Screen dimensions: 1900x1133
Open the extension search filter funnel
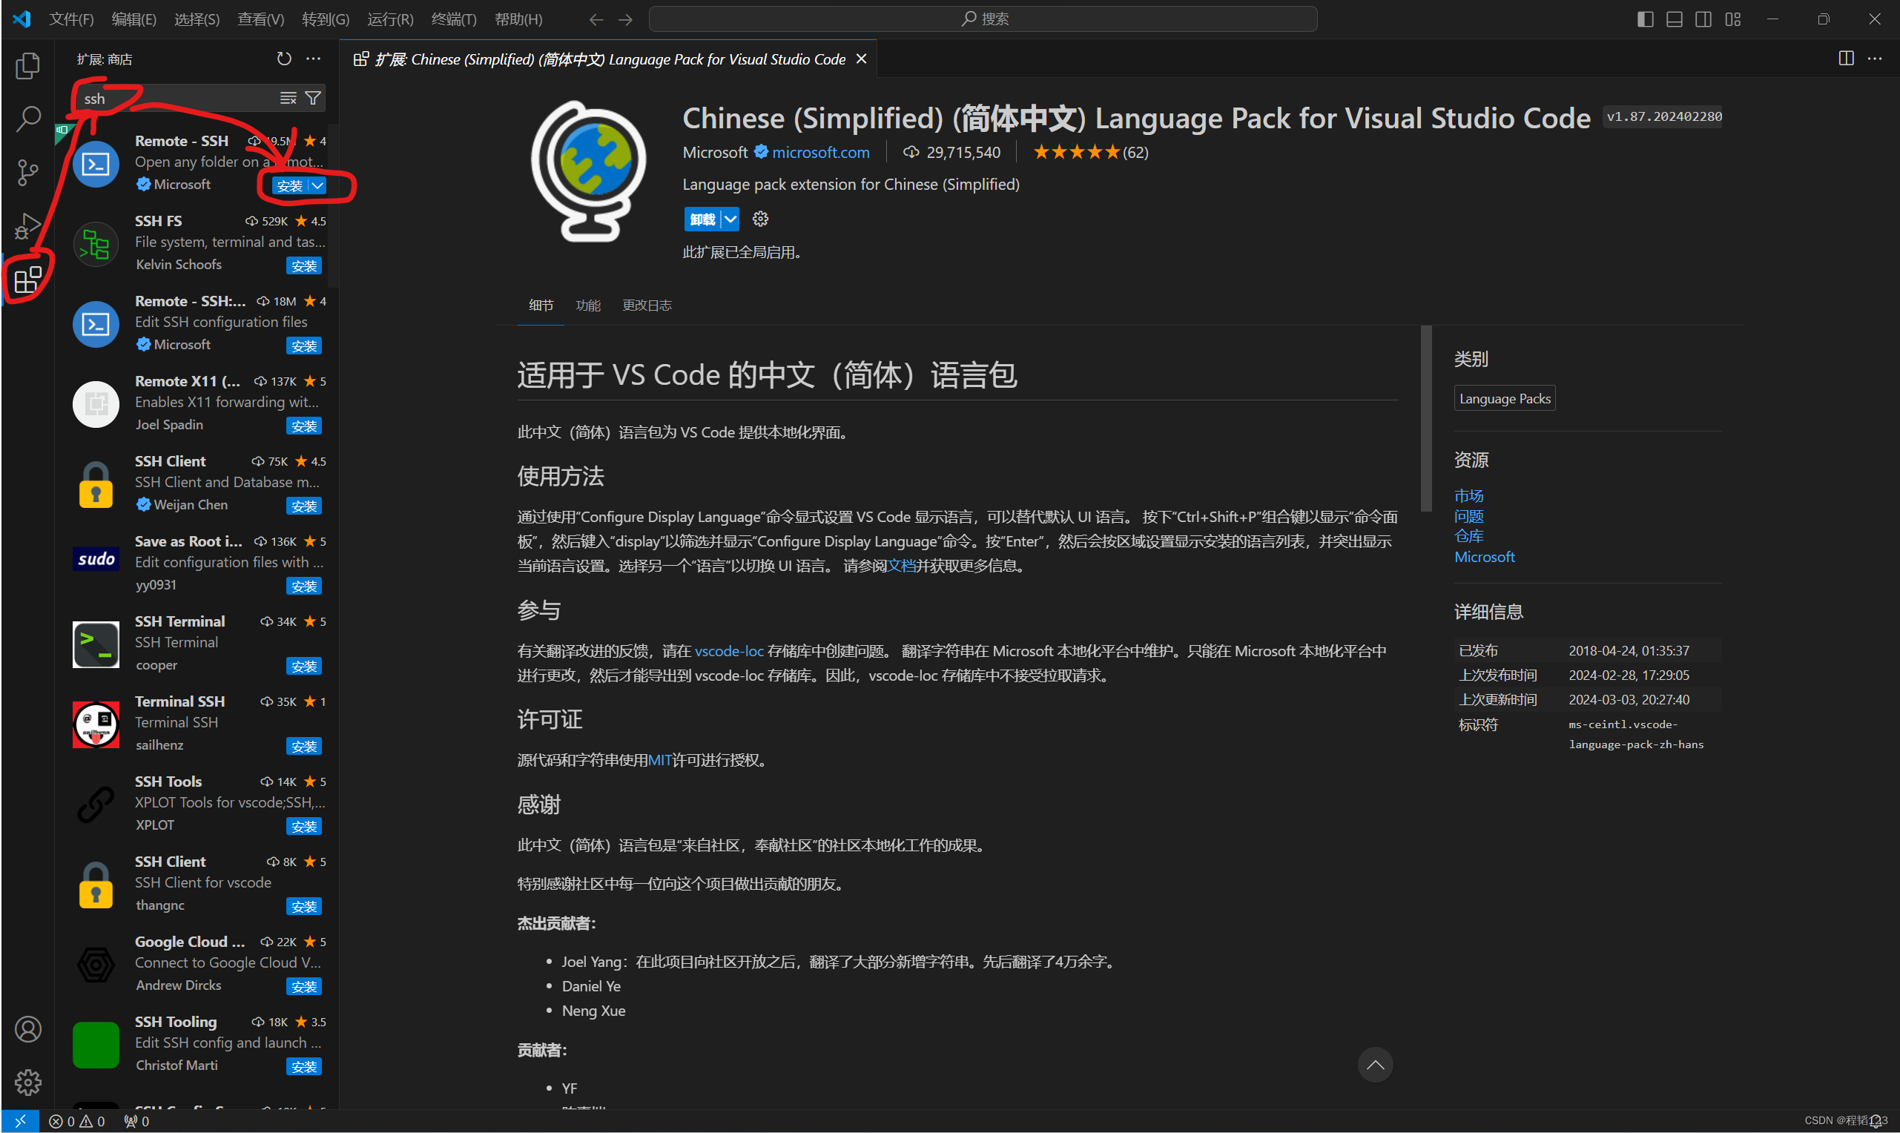point(312,98)
